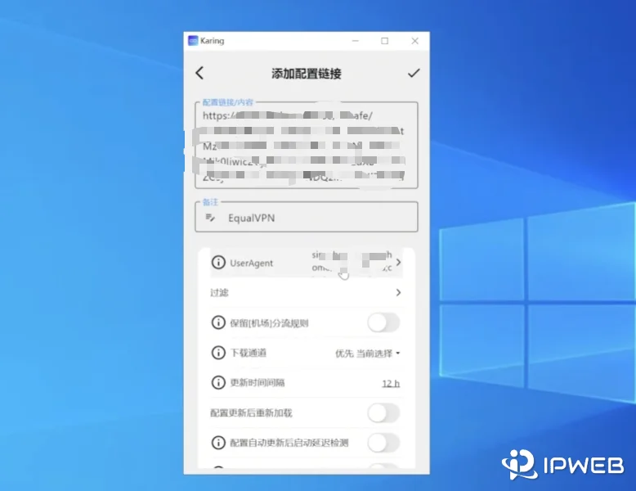This screenshot has width=636, height=491.
Task: Click the Karing app icon in title bar
Action: click(193, 40)
